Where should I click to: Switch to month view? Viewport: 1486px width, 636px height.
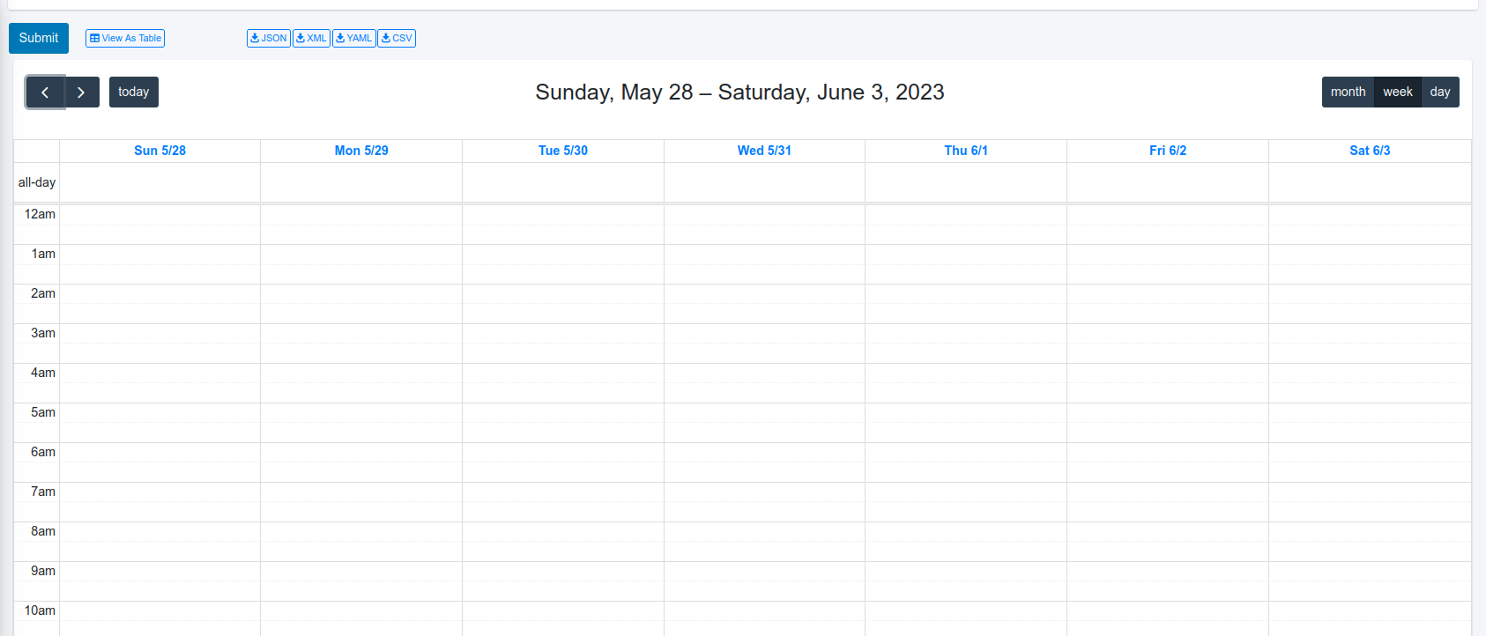1348,92
